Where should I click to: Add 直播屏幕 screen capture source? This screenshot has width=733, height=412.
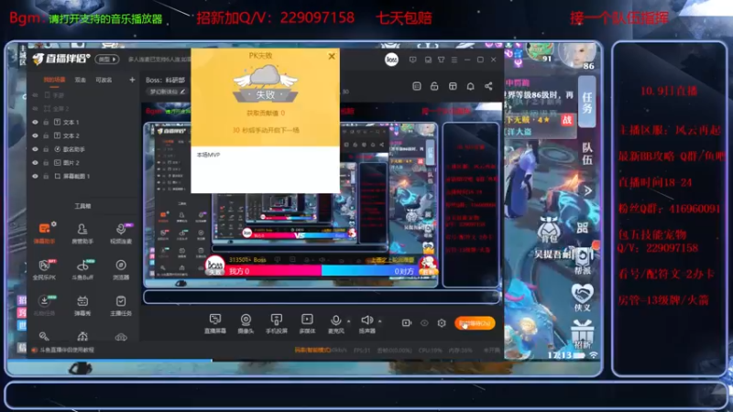(215, 323)
